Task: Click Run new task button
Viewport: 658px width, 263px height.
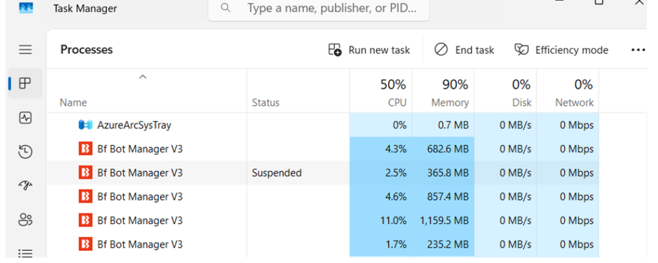Action: click(369, 50)
